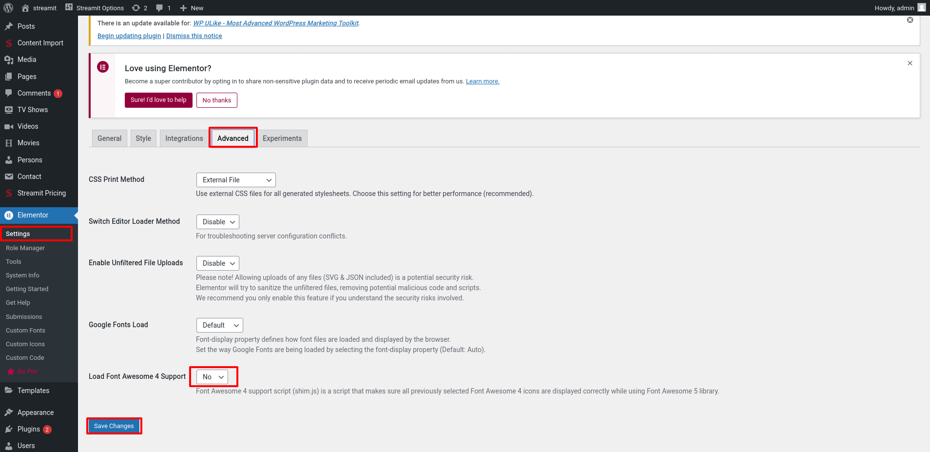Click the TV Shows icon
Image resolution: width=930 pixels, height=452 pixels.
tap(9, 110)
